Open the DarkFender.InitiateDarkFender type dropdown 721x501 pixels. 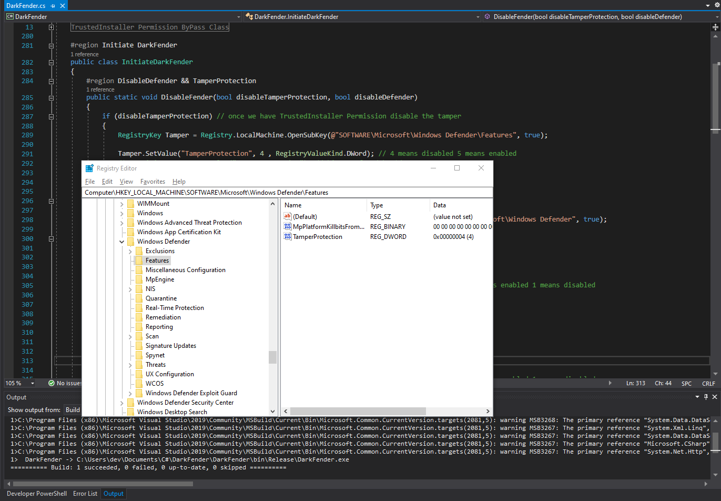click(478, 17)
